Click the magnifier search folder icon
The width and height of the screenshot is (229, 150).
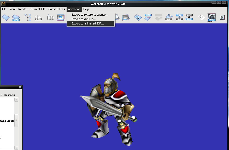pos(138,17)
